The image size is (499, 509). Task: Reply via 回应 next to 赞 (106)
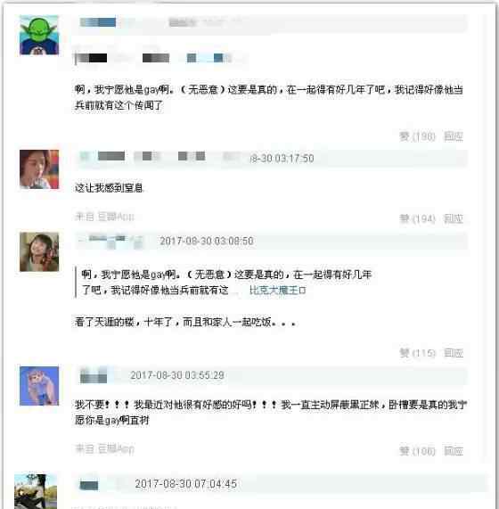click(454, 451)
